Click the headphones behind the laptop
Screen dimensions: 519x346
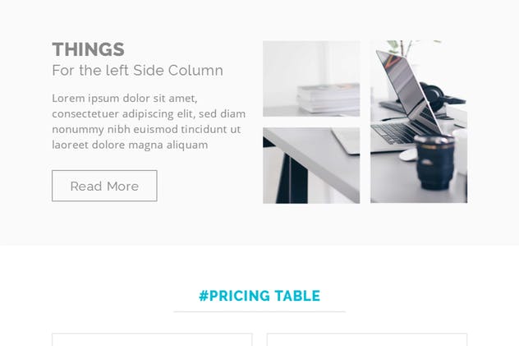click(x=435, y=96)
